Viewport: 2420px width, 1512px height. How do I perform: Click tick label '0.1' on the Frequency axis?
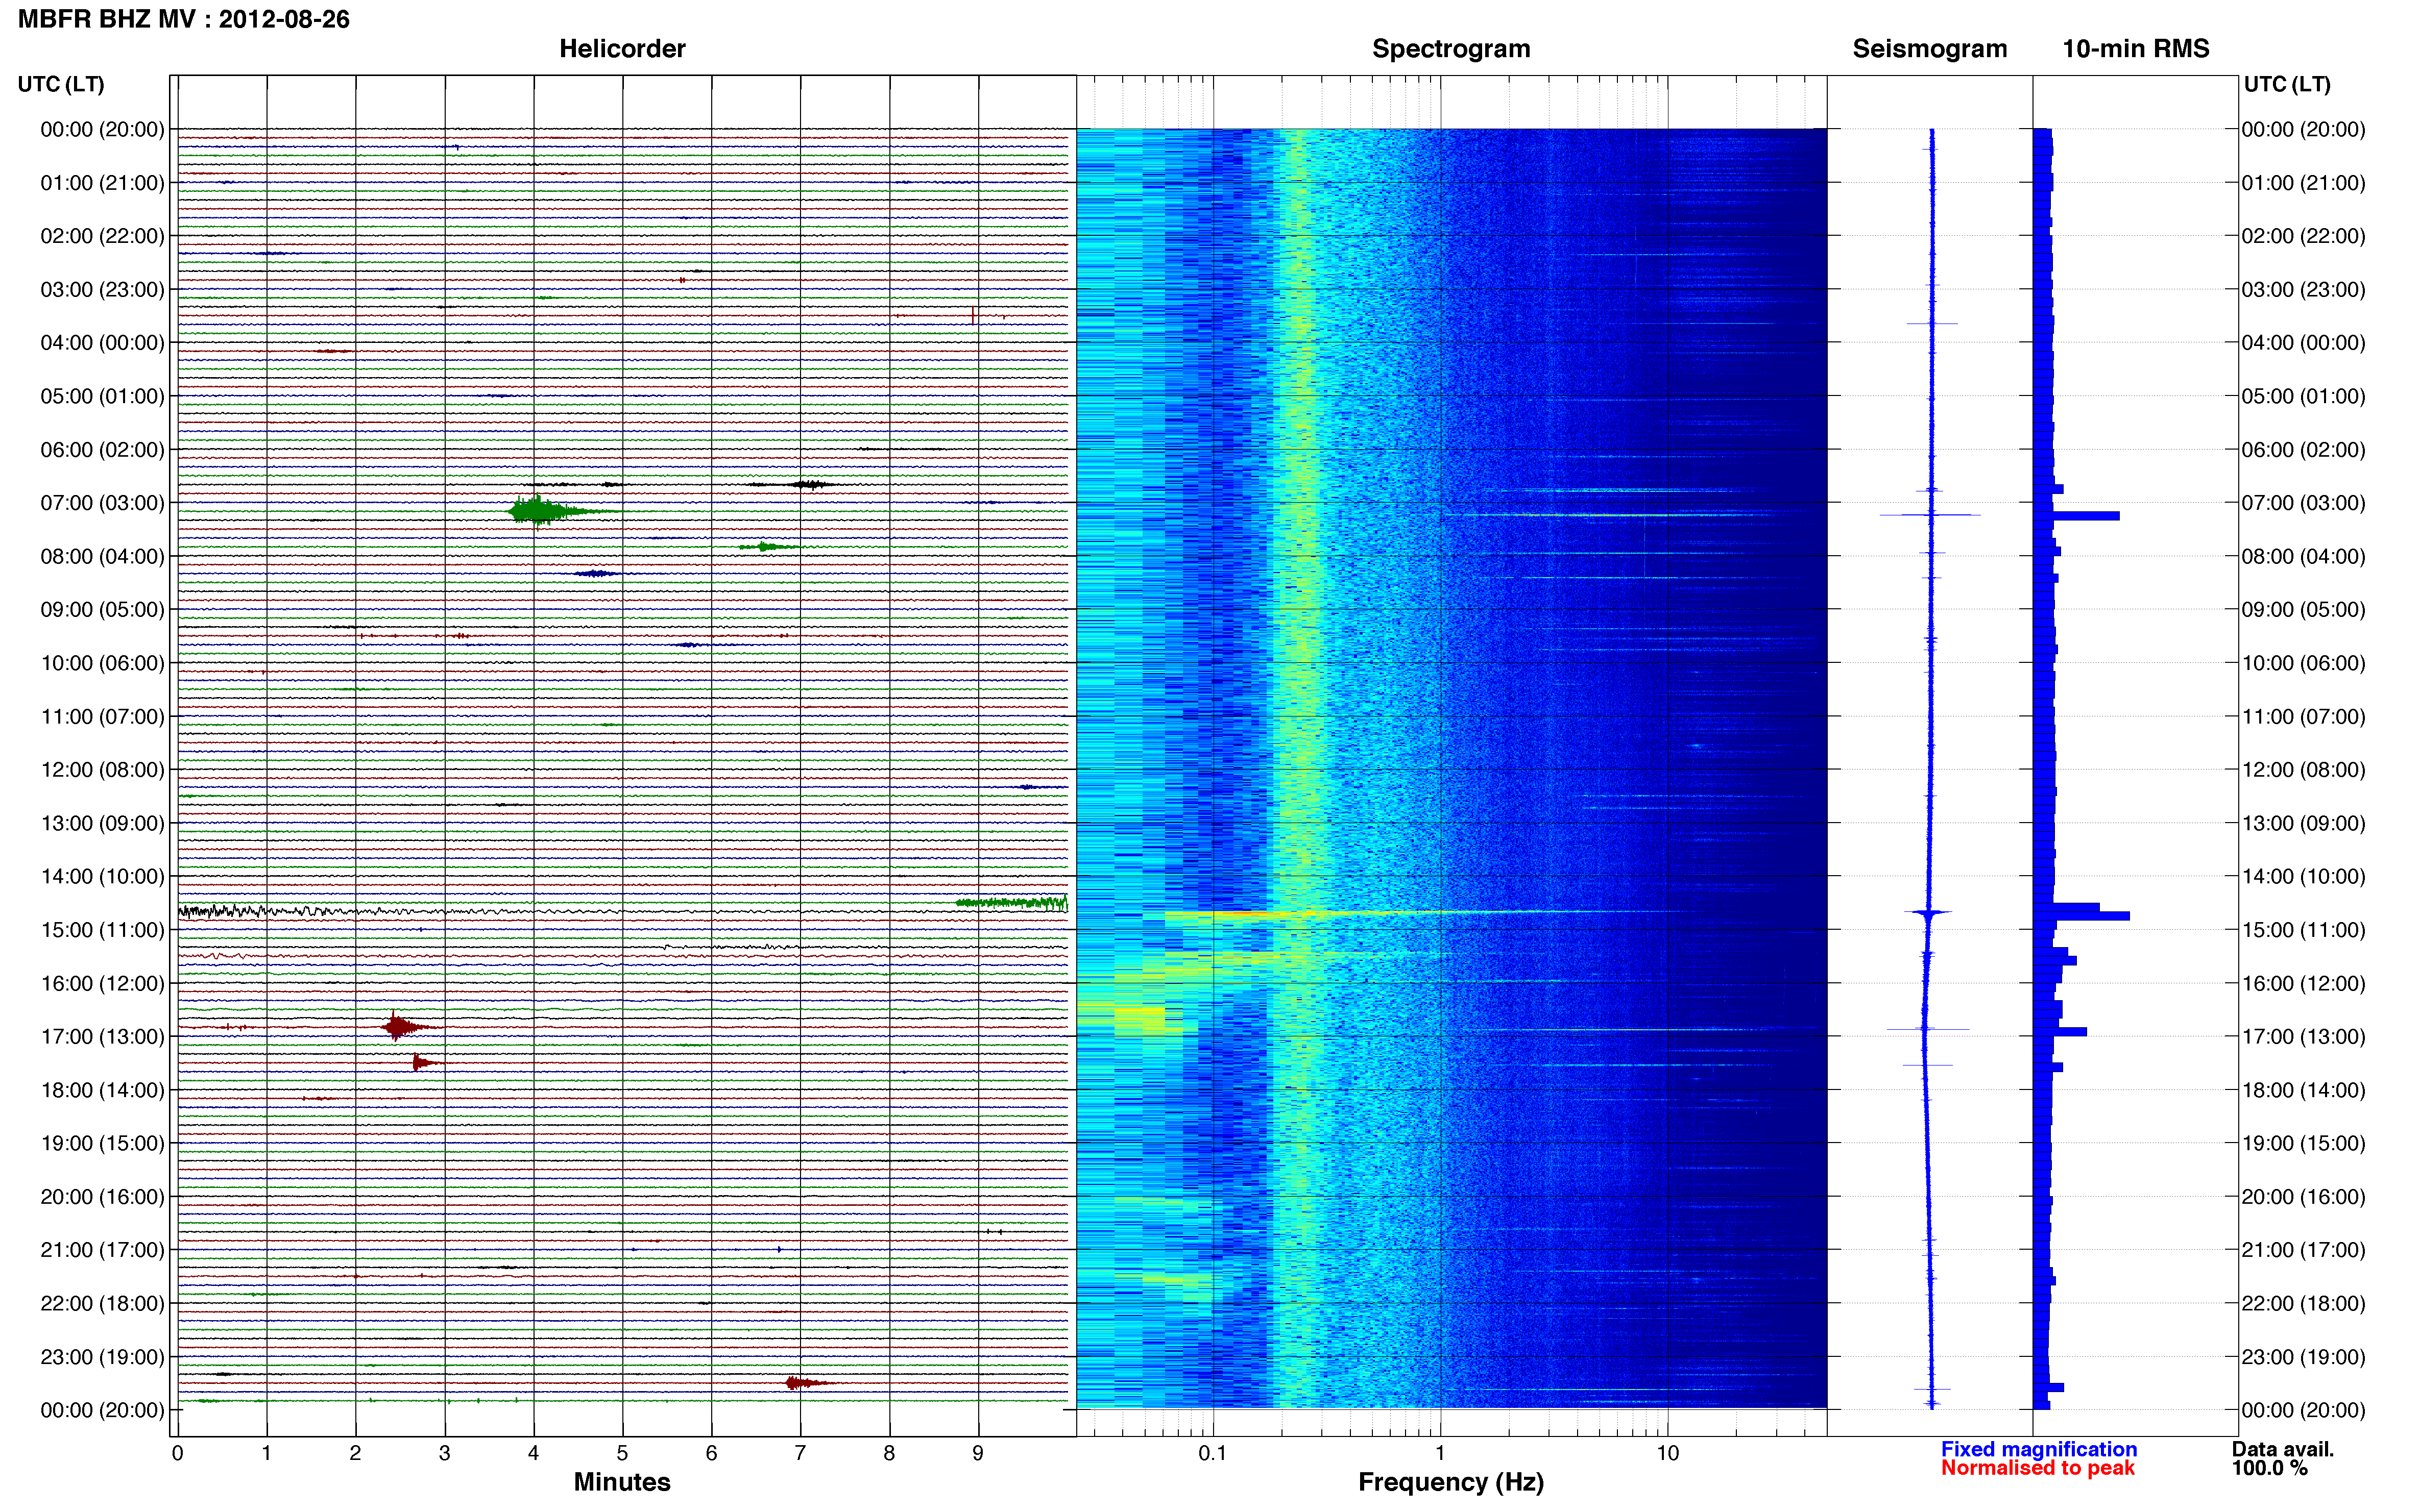tap(1213, 1454)
